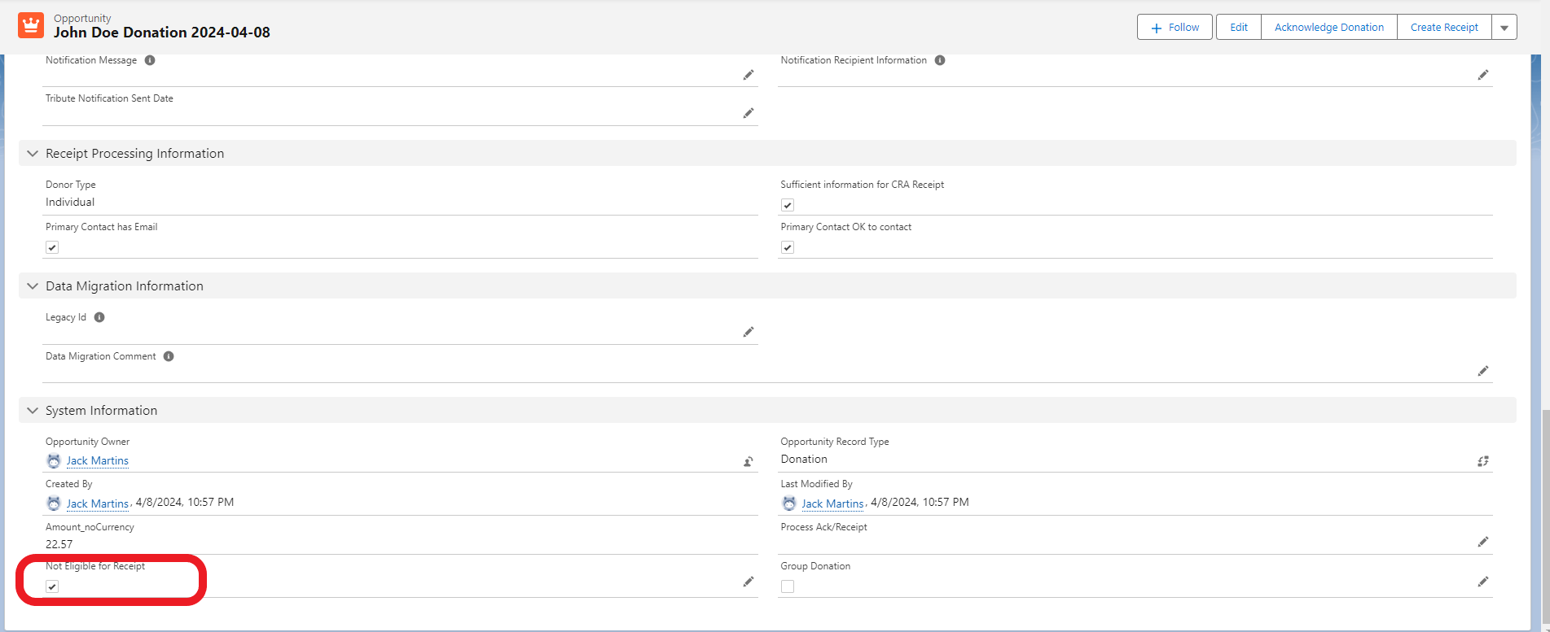
Task: Edit Group Donation pencil icon
Action: point(1483,582)
